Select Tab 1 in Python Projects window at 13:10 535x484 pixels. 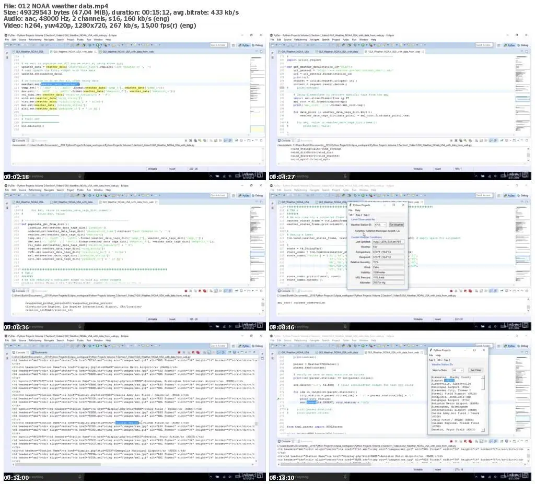432,360
